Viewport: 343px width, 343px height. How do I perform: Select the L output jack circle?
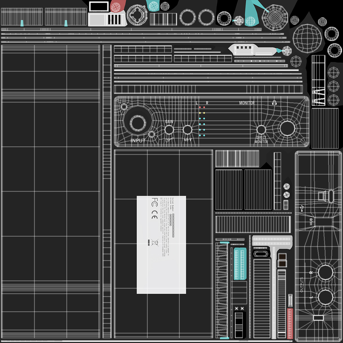pyautogui.click(x=325, y=297)
